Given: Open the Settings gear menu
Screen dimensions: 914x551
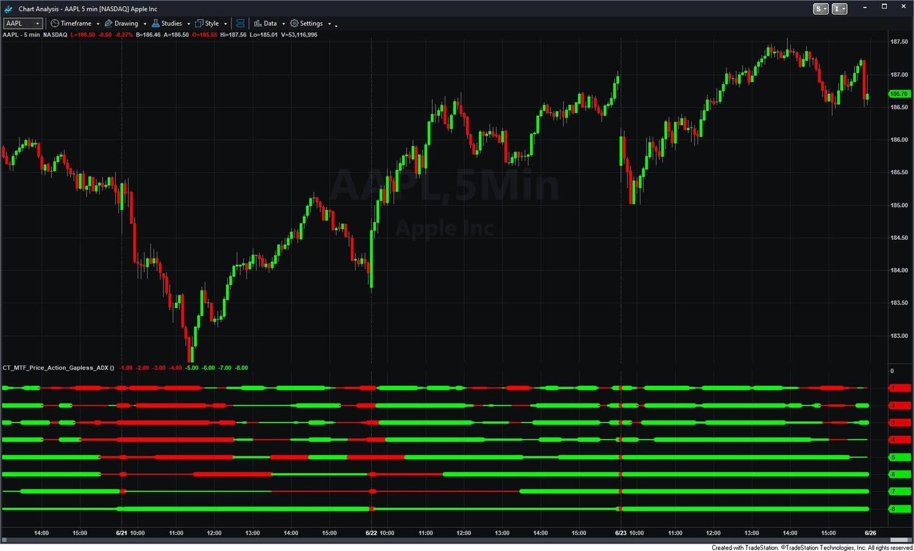Looking at the screenshot, I should (306, 23).
